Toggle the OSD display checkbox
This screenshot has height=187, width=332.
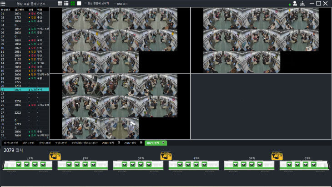(114, 3)
